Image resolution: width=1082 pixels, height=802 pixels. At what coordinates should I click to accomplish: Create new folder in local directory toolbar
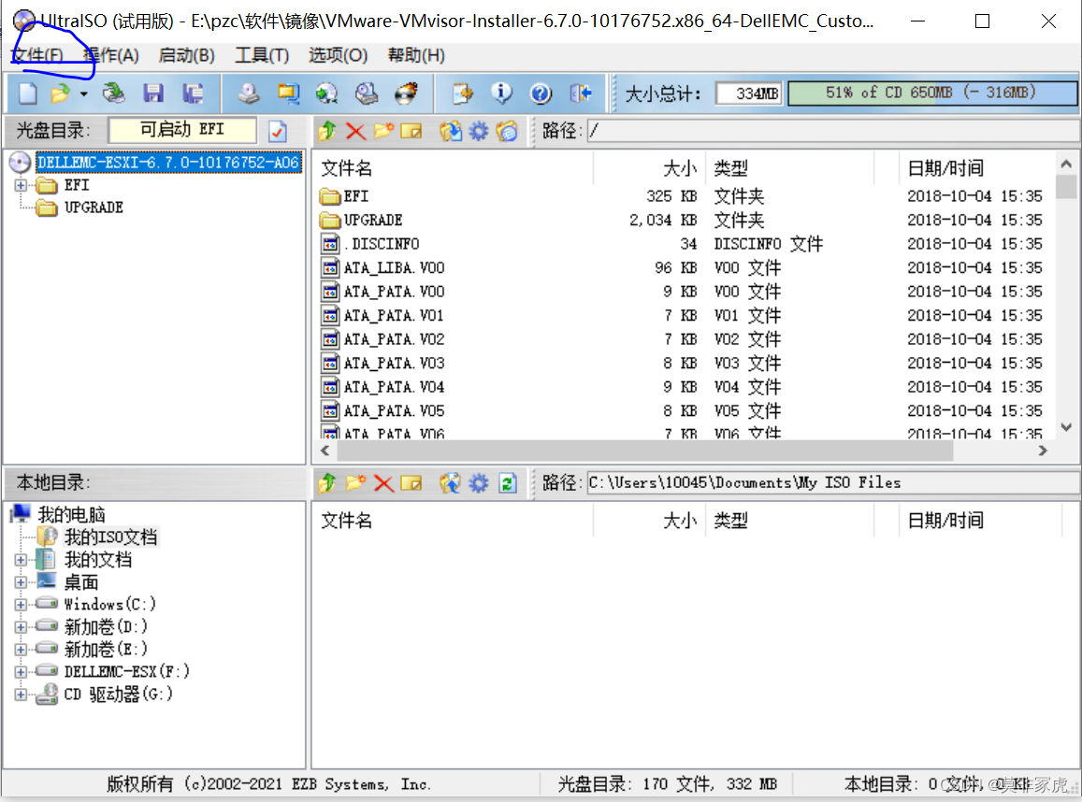[x=355, y=483]
